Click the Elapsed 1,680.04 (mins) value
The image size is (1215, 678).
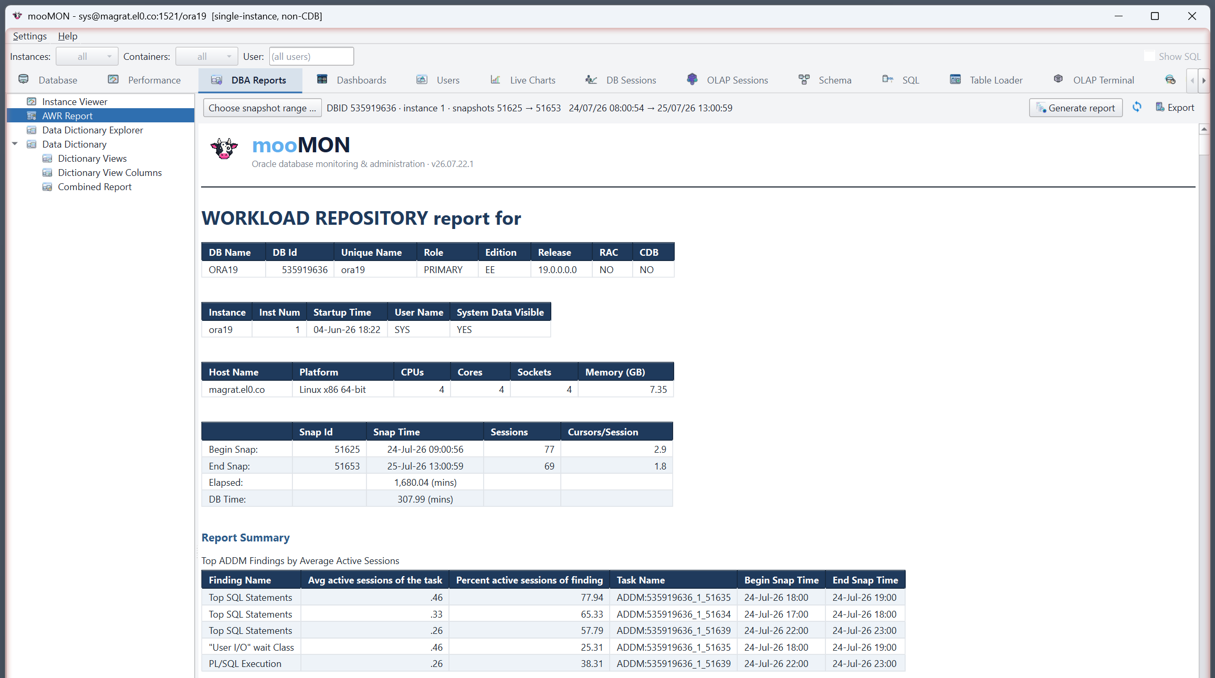[425, 482]
